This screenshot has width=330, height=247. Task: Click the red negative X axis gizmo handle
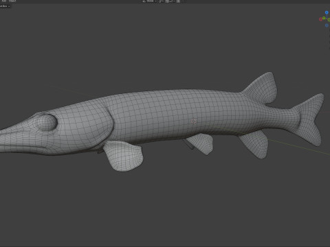320,20
